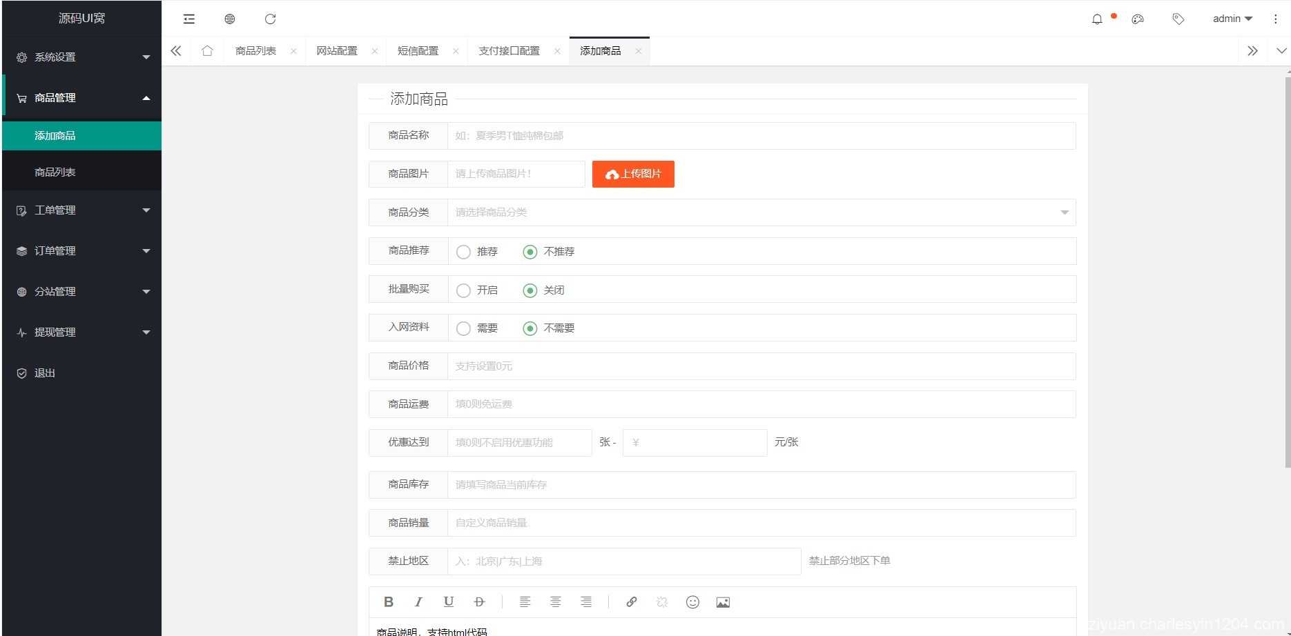Click the tag icon in header
The height and width of the screenshot is (636, 1291).
[x=1178, y=19]
